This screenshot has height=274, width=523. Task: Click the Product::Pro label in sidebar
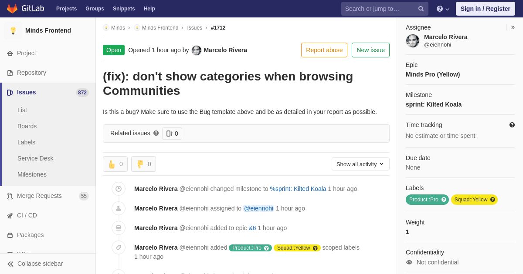(424, 200)
